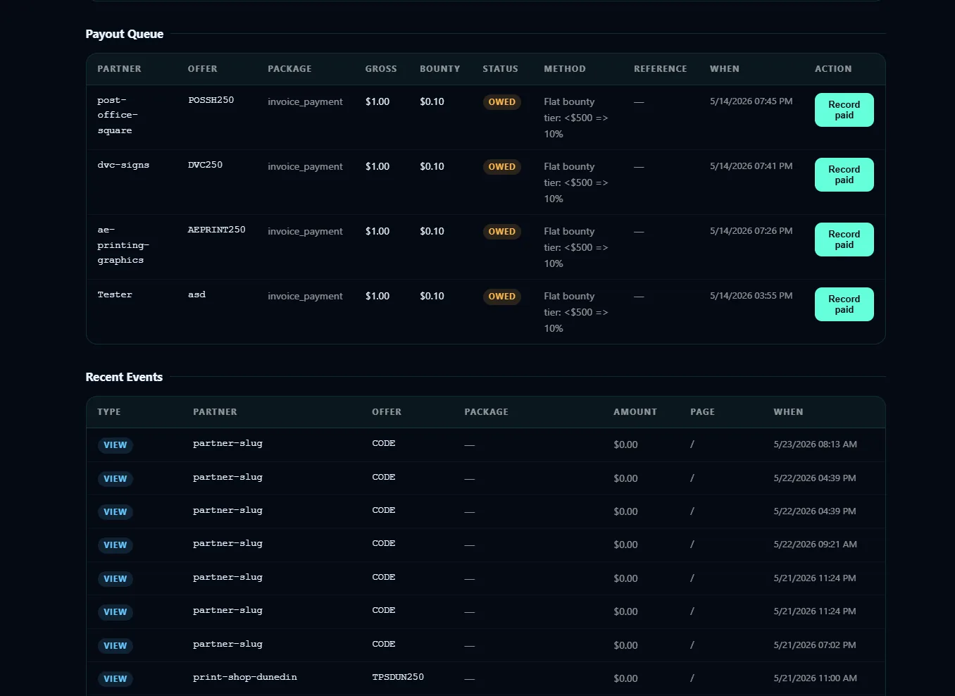Click timestamp 5/14/2026 03:55 PM
Screen dimensions: 955x696
click(751, 296)
